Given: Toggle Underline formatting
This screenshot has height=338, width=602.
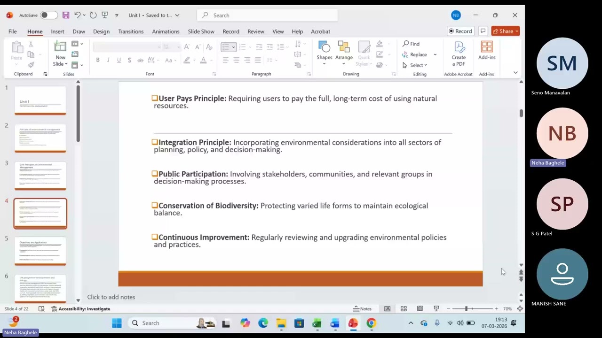Looking at the screenshot, I should pos(119,60).
